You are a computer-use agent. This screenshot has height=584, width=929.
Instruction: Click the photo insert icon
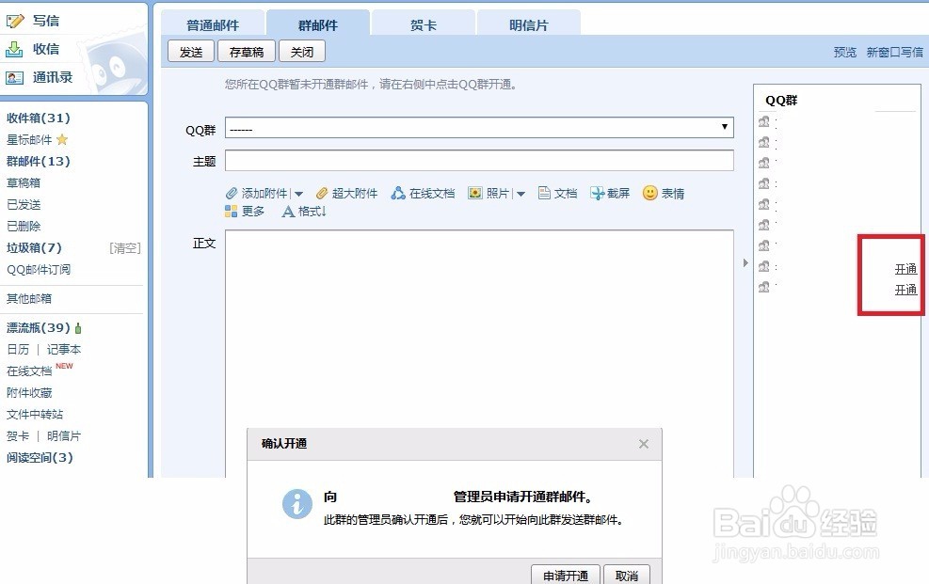tap(475, 193)
